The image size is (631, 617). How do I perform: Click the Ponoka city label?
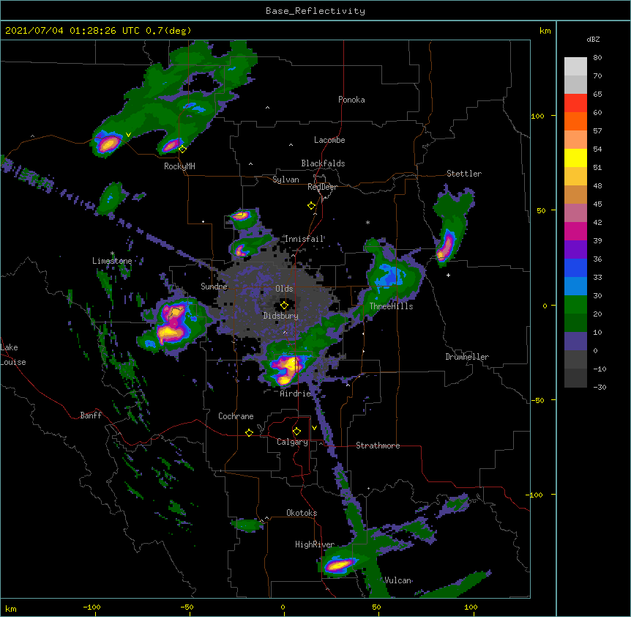pyautogui.click(x=351, y=100)
